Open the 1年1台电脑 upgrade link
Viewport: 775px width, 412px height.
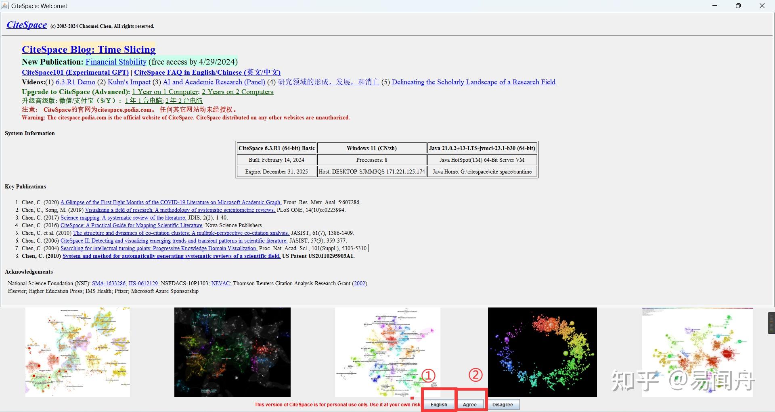point(144,100)
